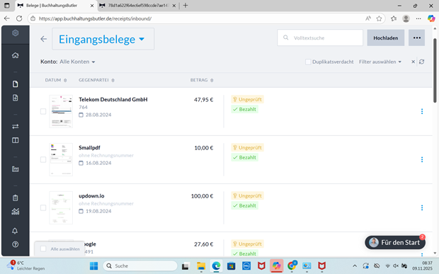Open Microsoft Store from the taskbar
The height and width of the screenshot is (274, 439).
click(x=232, y=266)
